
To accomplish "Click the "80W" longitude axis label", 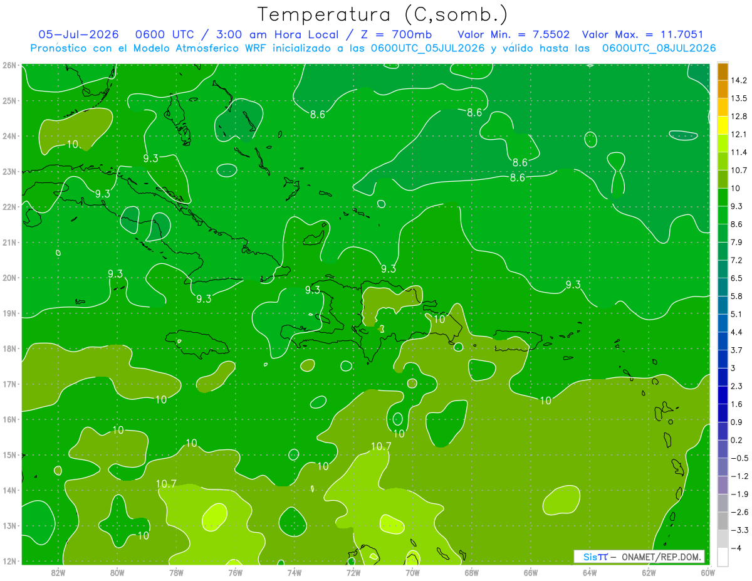I will click(117, 572).
